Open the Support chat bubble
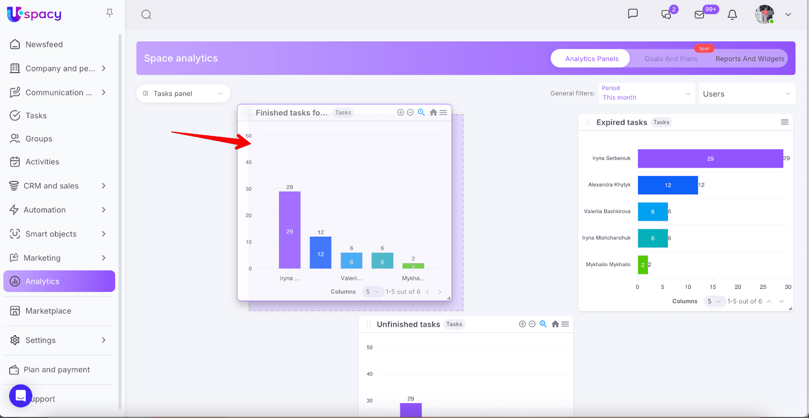 coord(21,396)
